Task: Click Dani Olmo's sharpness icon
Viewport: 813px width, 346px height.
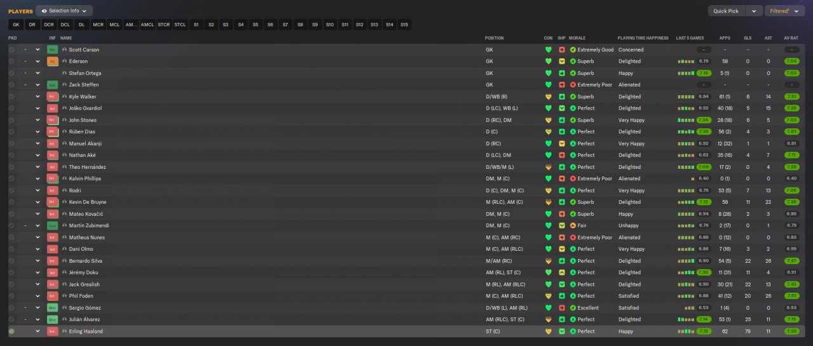Action: tap(562, 249)
